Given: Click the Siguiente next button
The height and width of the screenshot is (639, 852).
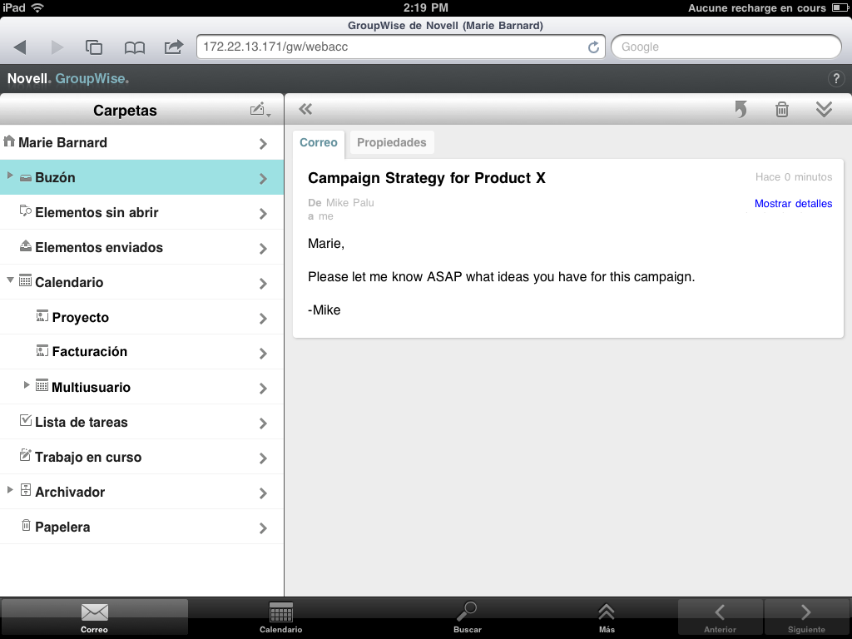Looking at the screenshot, I should pos(806,617).
